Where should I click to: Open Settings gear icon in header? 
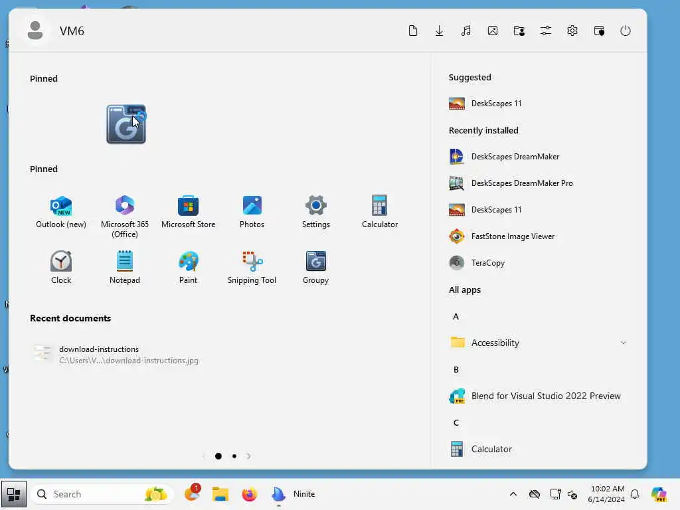572,31
